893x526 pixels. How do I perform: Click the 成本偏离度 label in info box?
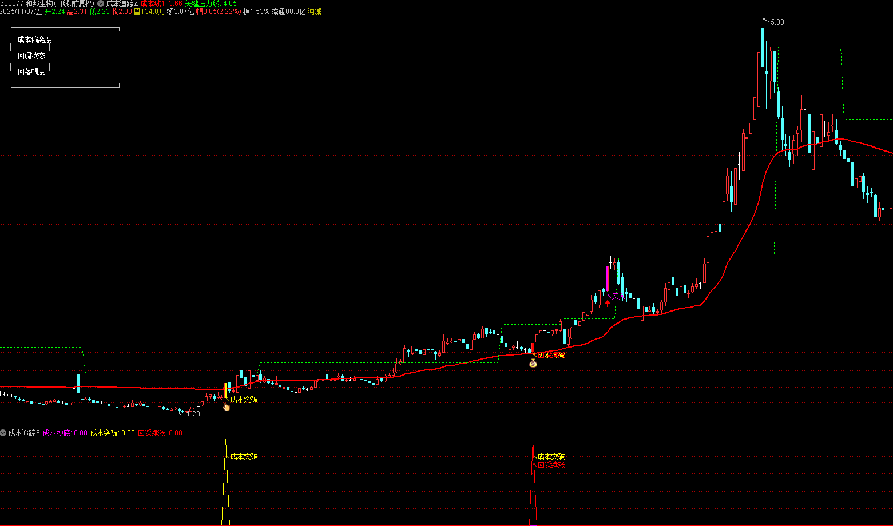[x=35, y=39]
